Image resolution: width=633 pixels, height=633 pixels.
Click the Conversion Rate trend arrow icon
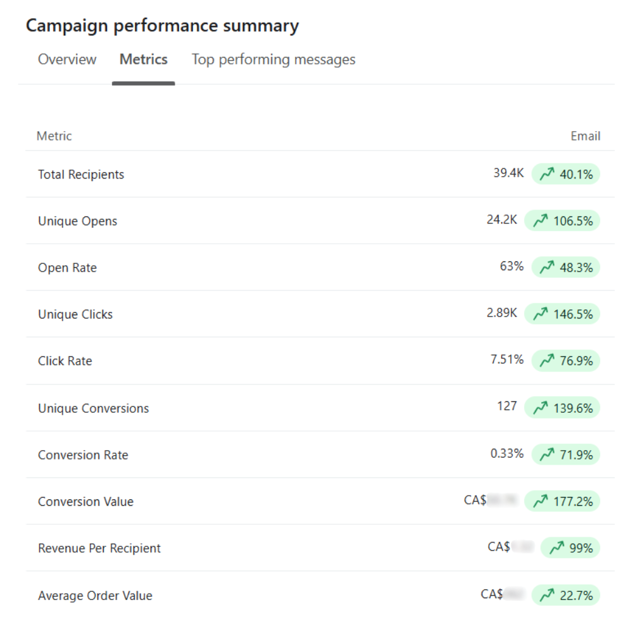[x=547, y=454]
